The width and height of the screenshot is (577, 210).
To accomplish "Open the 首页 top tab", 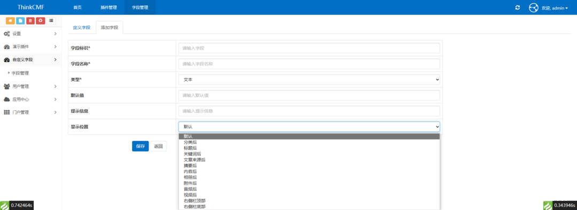I will [77, 7].
